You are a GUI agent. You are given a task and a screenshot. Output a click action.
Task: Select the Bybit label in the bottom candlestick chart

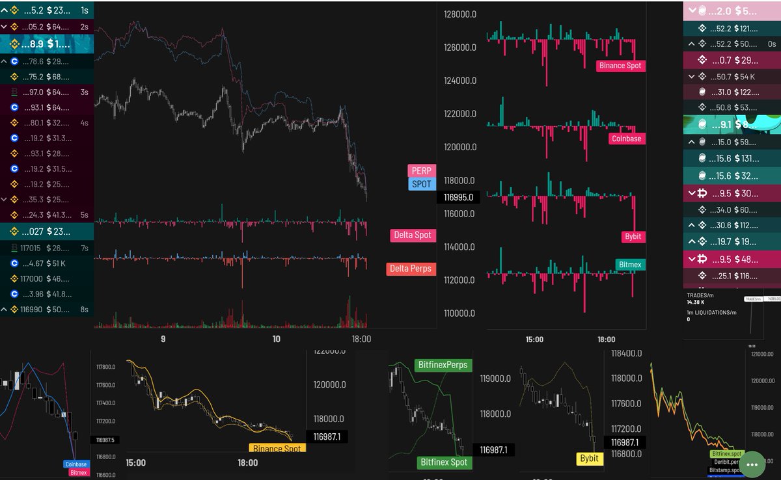point(589,459)
